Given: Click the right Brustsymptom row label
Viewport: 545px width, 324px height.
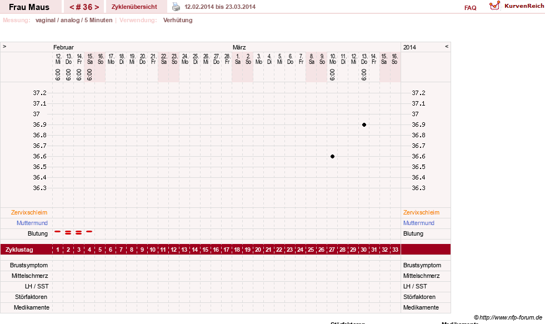Looking at the screenshot, I should click(x=422, y=265).
